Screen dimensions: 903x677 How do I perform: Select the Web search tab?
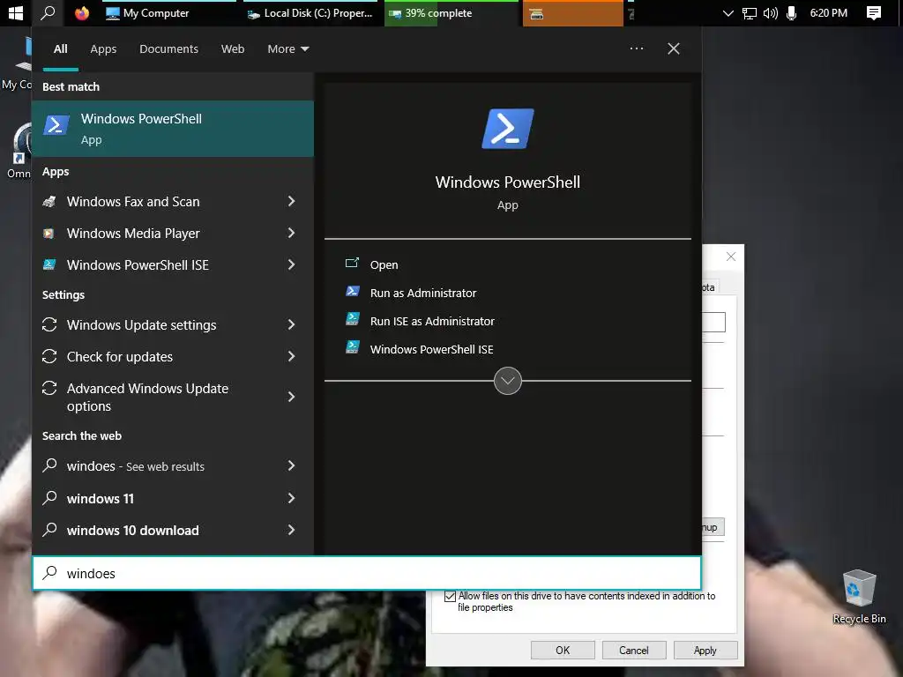click(x=233, y=49)
